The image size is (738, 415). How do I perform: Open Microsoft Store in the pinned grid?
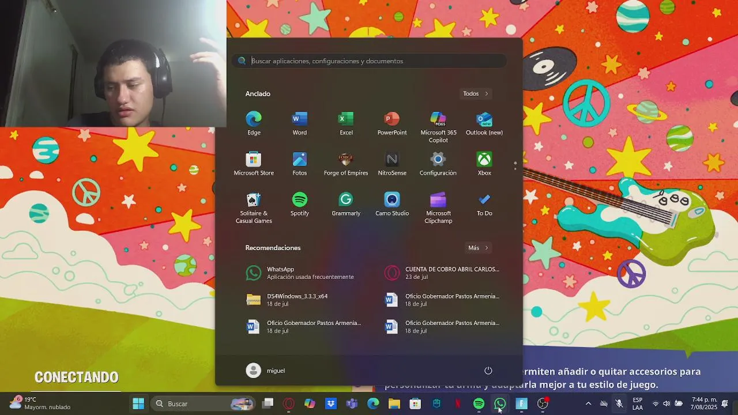click(x=254, y=164)
